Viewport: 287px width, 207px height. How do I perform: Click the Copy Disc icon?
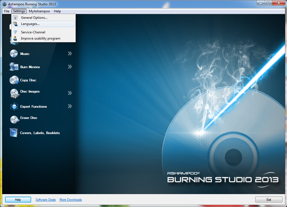[14, 80]
